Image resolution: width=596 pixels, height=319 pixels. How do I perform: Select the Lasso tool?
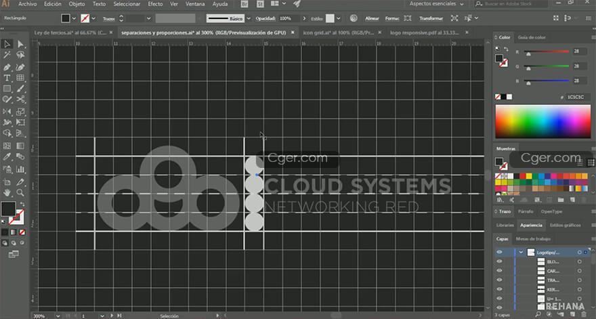pos(20,56)
